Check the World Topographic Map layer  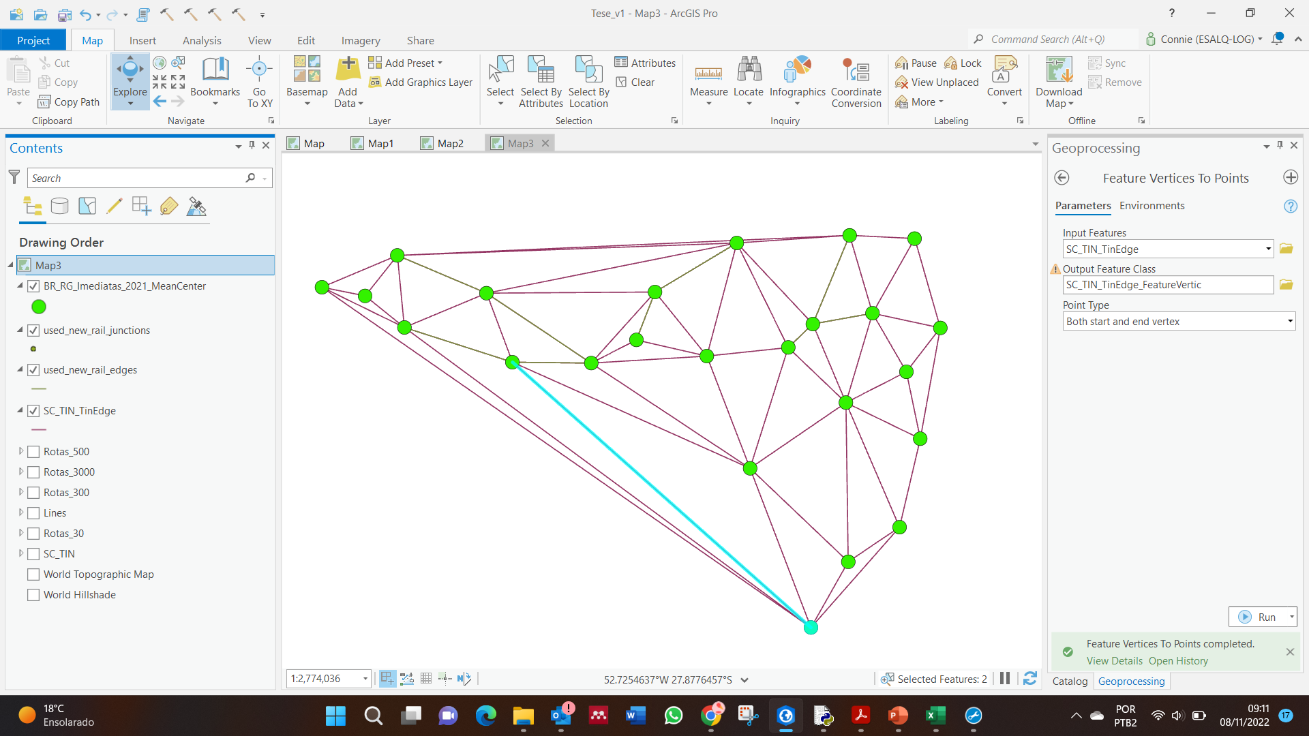(33, 574)
